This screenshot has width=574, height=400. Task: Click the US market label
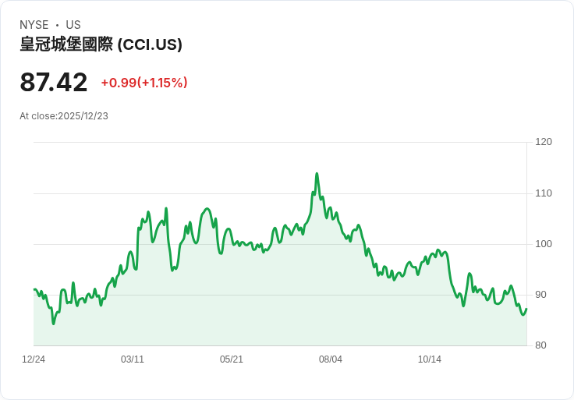click(73, 25)
